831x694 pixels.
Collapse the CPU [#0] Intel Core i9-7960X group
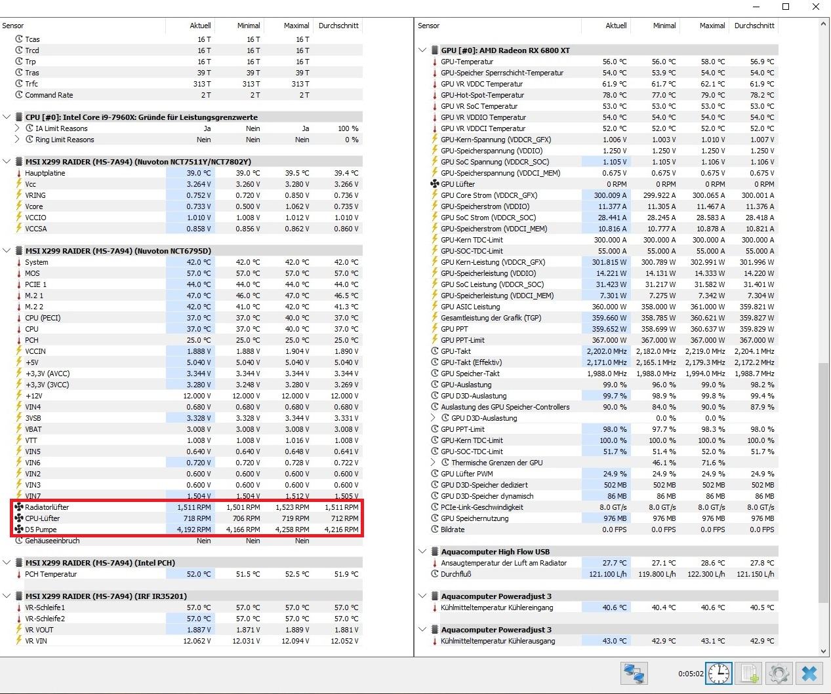[x=7, y=117]
